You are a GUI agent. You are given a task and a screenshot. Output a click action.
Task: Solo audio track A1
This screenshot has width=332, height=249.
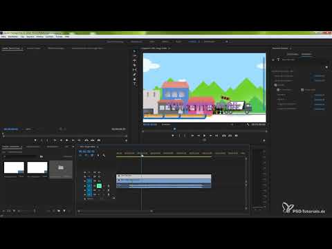point(104,185)
